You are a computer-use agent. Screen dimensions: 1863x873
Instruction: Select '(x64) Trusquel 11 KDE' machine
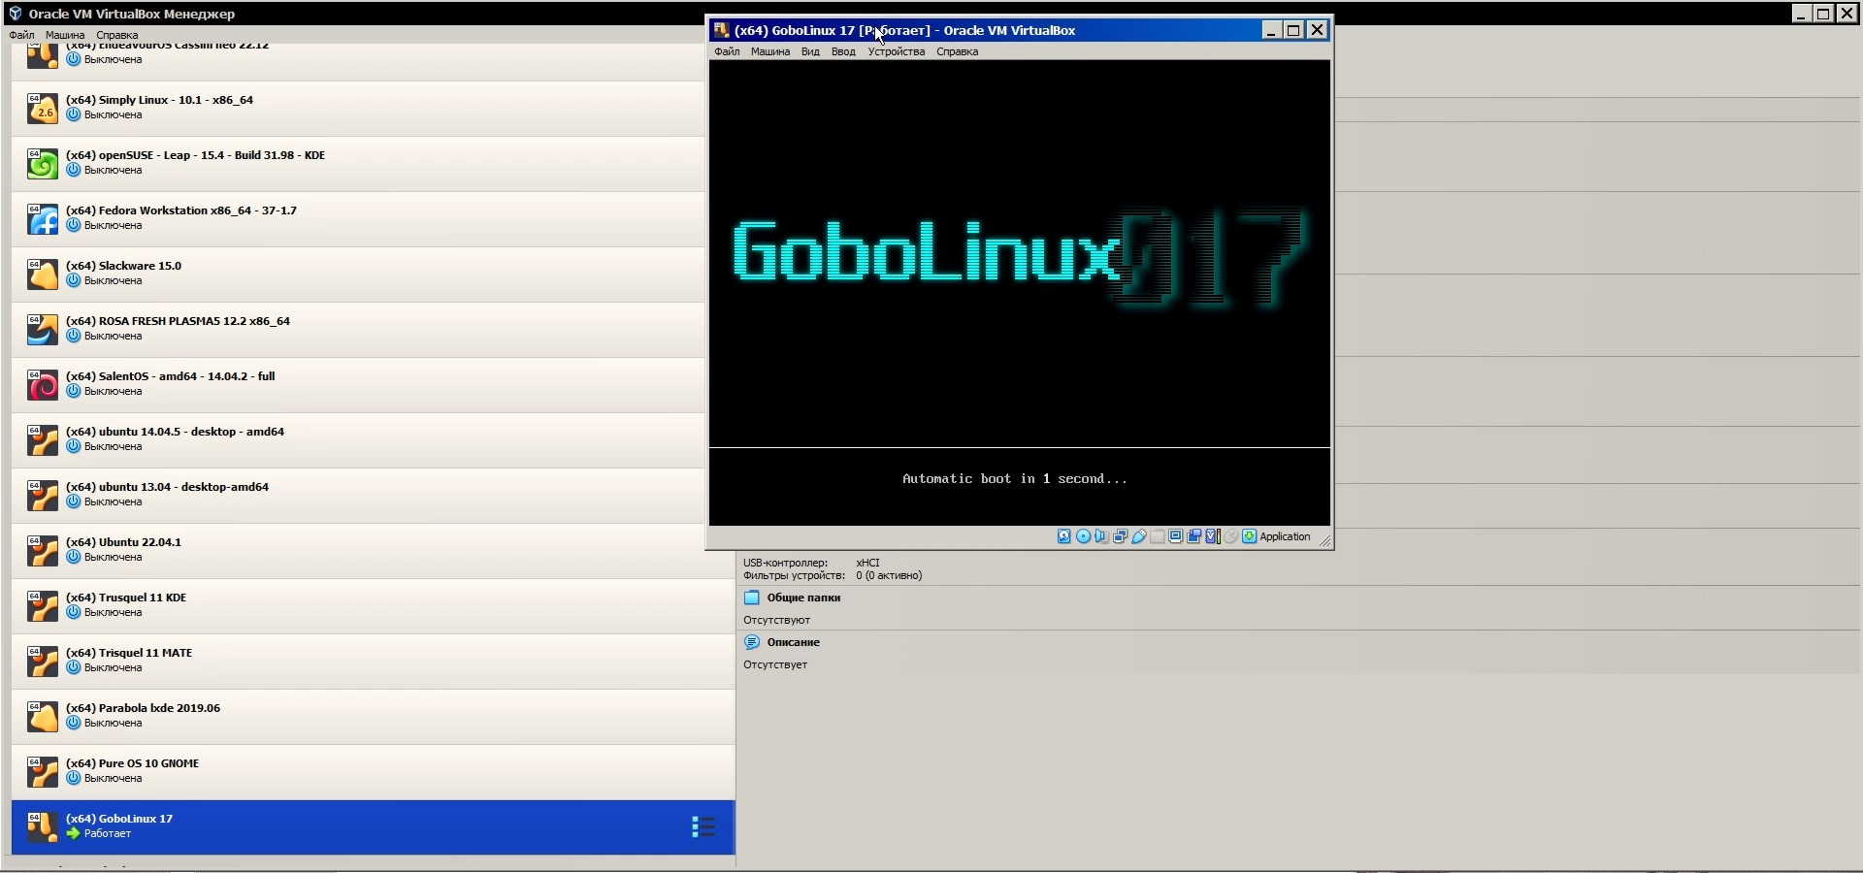pyautogui.click(x=374, y=605)
